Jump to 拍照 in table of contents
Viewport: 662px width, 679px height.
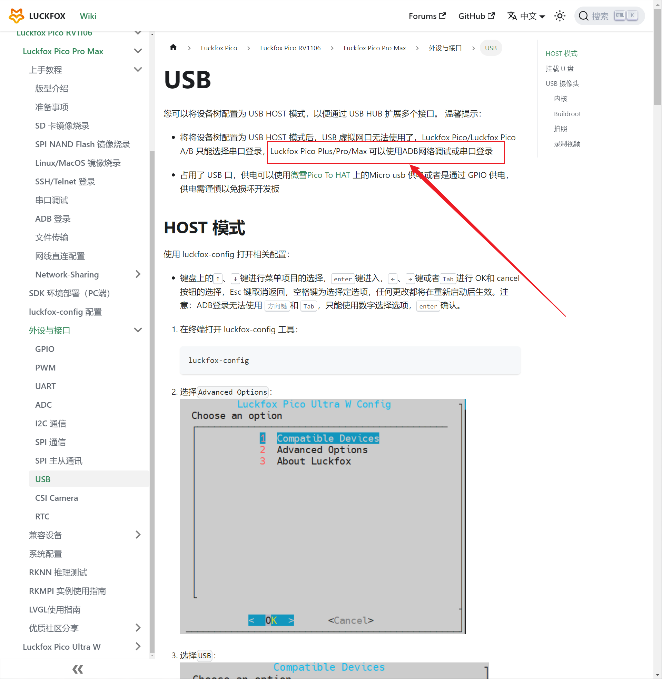coord(561,129)
